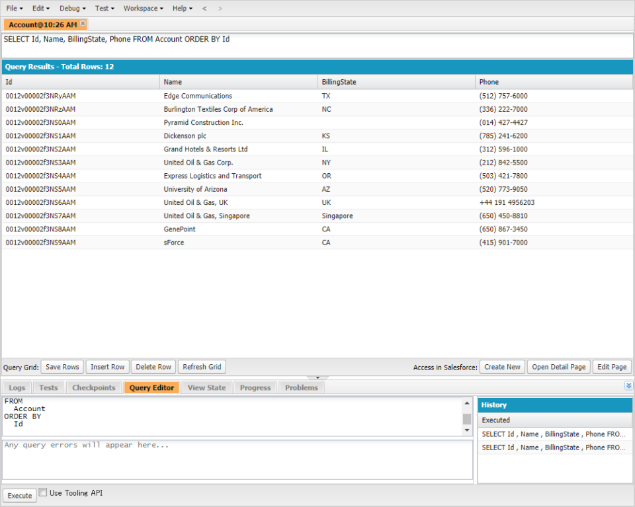Select the sForce name cell

[239, 243]
